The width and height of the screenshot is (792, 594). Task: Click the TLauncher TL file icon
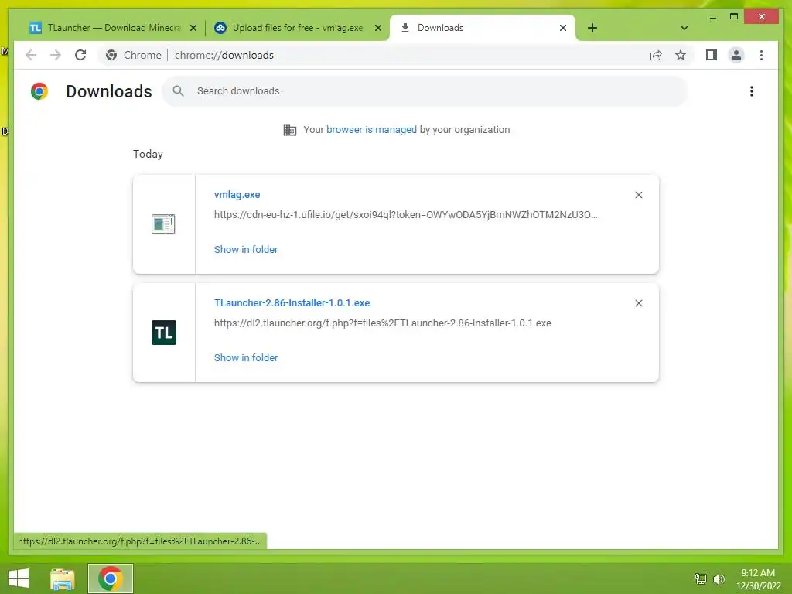pos(164,333)
